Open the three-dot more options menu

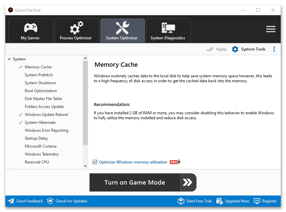[x=274, y=49]
